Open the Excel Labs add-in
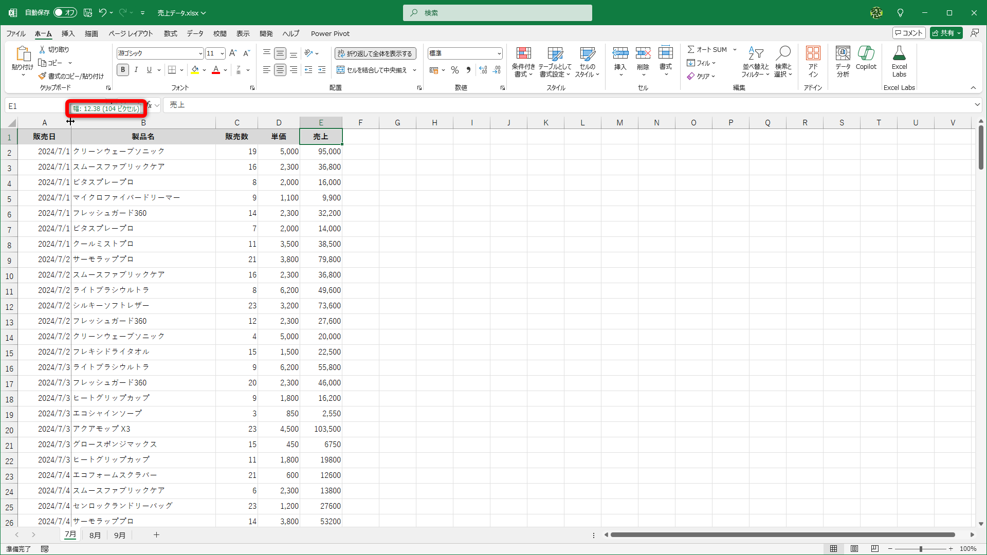This screenshot has height=555, width=987. pyautogui.click(x=899, y=53)
